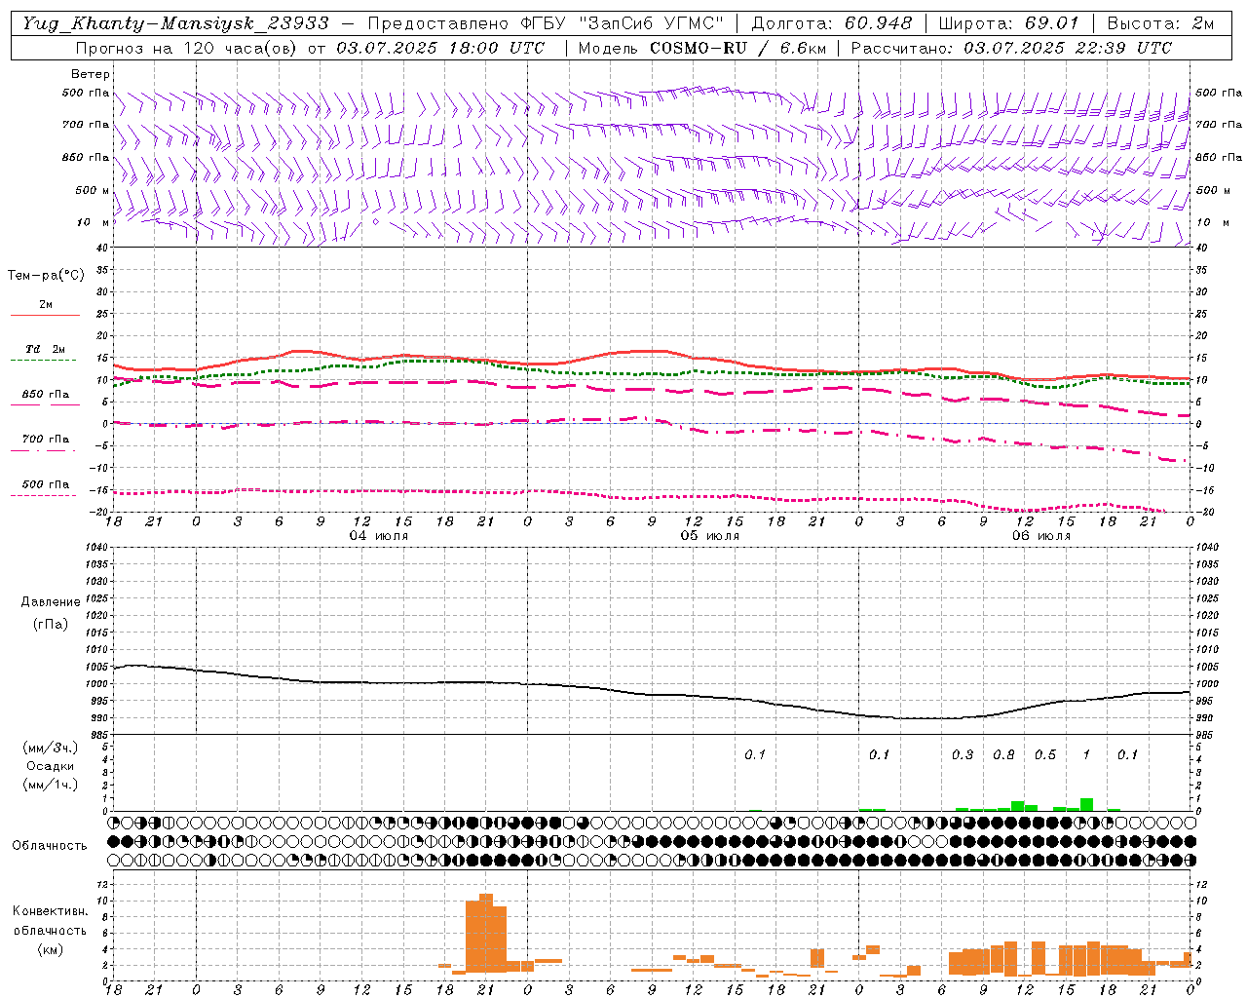Viewport: 1247px width, 998px height.
Task: Click the station title Yug_Khanty-Mansiysk_23933
Action: [175, 23]
